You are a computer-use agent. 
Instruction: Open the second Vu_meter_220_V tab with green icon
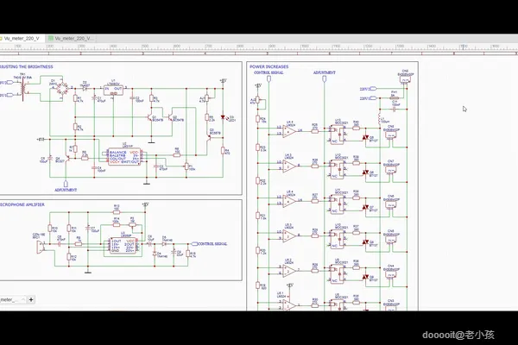[71, 39]
